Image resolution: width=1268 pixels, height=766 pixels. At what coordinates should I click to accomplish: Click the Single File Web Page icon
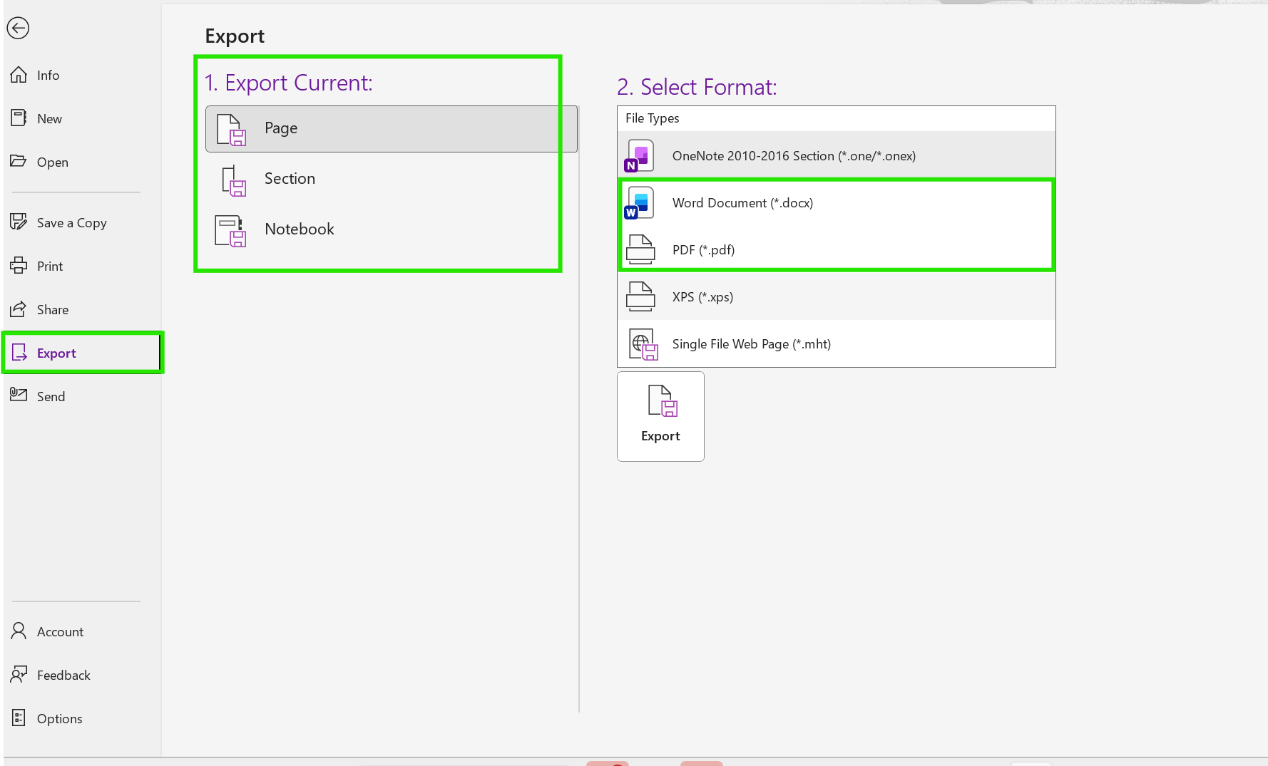(643, 344)
